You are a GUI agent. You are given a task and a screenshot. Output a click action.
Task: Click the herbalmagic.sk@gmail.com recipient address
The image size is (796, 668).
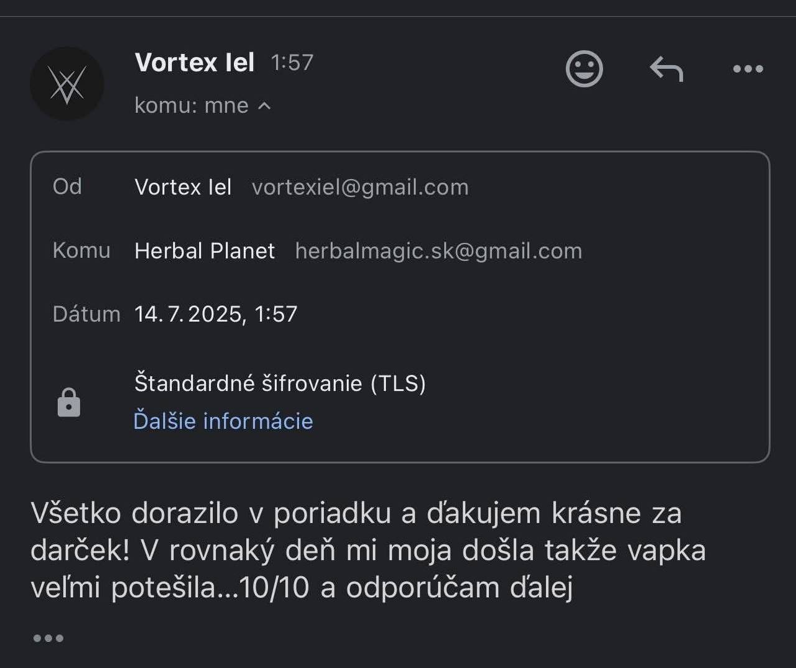click(438, 251)
